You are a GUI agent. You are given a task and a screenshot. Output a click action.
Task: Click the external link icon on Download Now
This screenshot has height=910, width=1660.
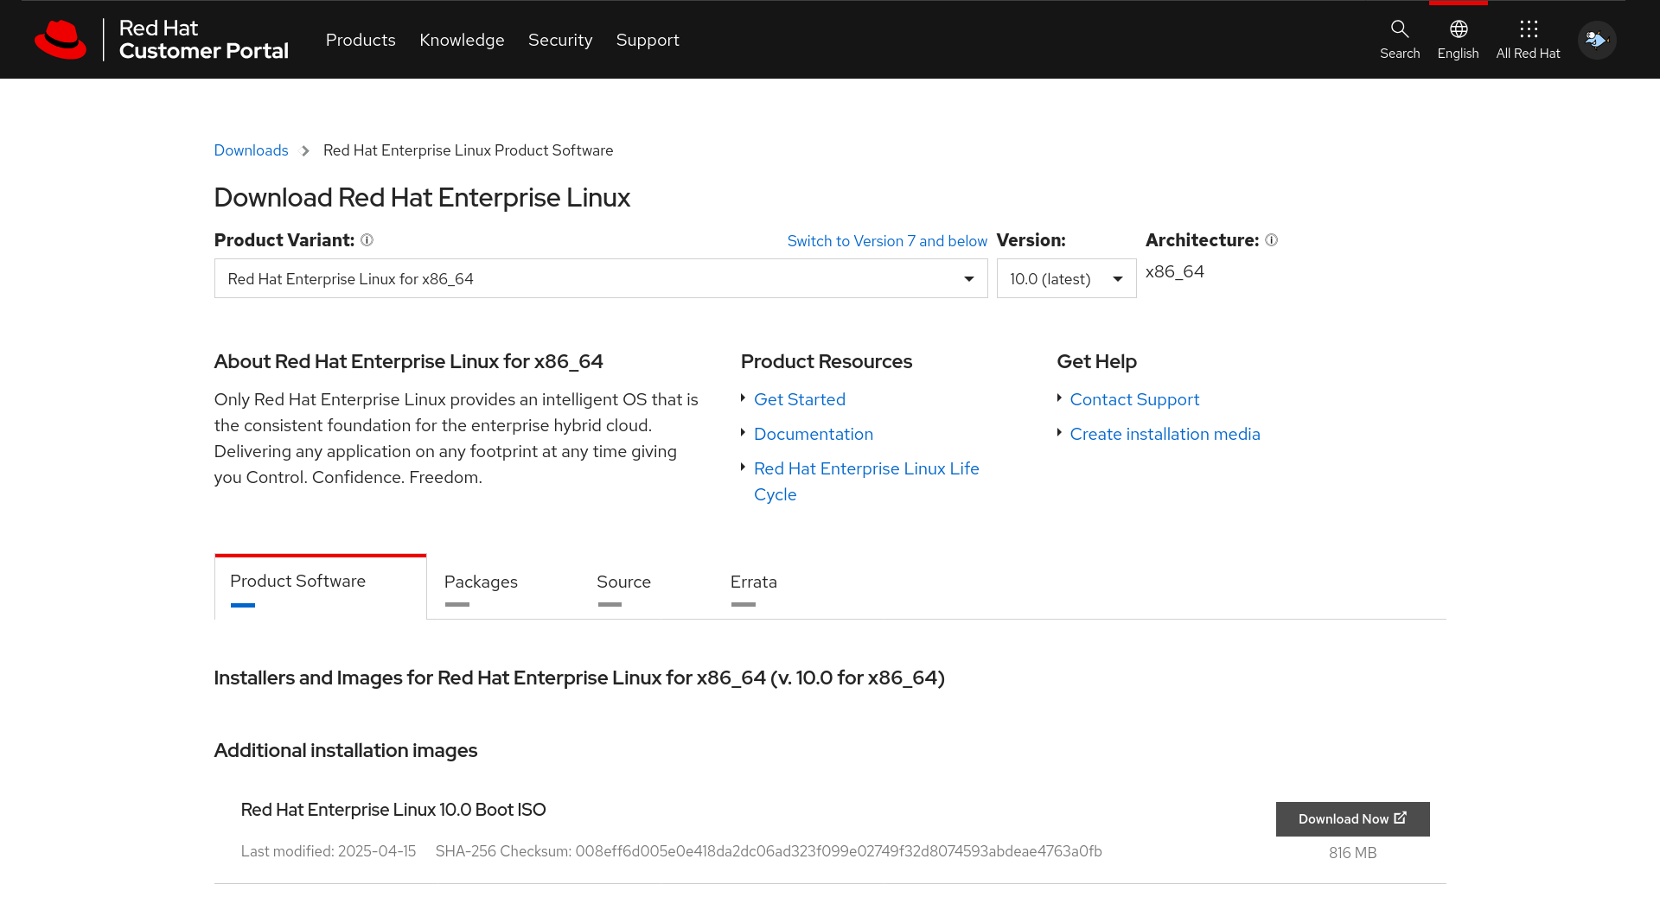tap(1401, 818)
